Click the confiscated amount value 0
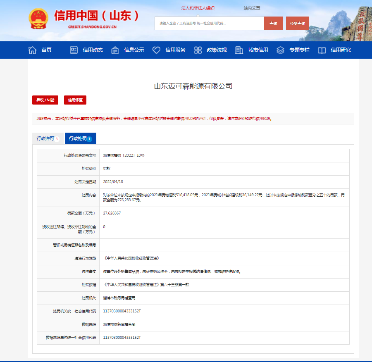This screenshot has width=372, height=362. coord(104,227)
